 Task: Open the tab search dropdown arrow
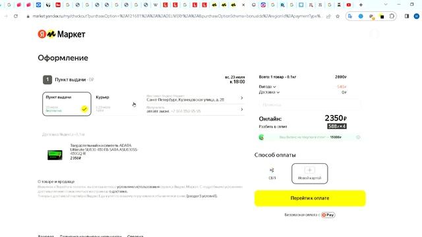[x=385, y=5]
